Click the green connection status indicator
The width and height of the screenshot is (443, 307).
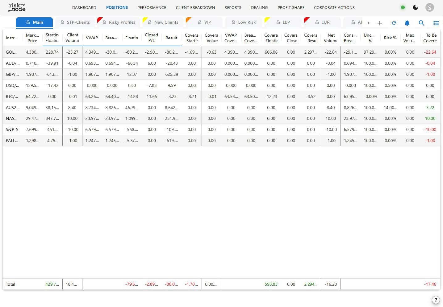click(x=403, y=7)
